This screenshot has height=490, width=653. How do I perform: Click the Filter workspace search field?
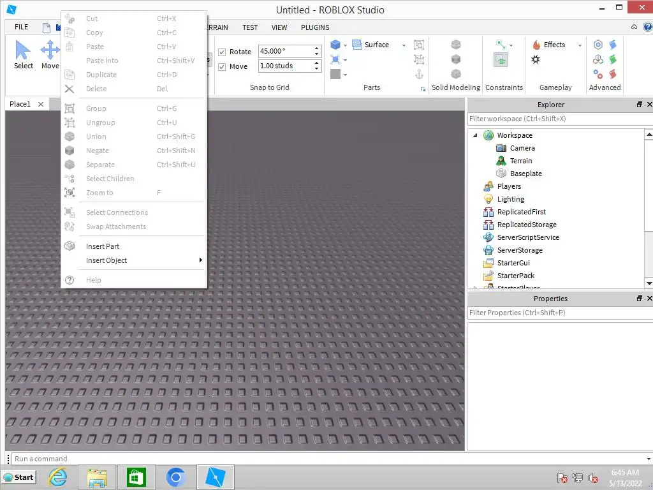click(560, 119)
